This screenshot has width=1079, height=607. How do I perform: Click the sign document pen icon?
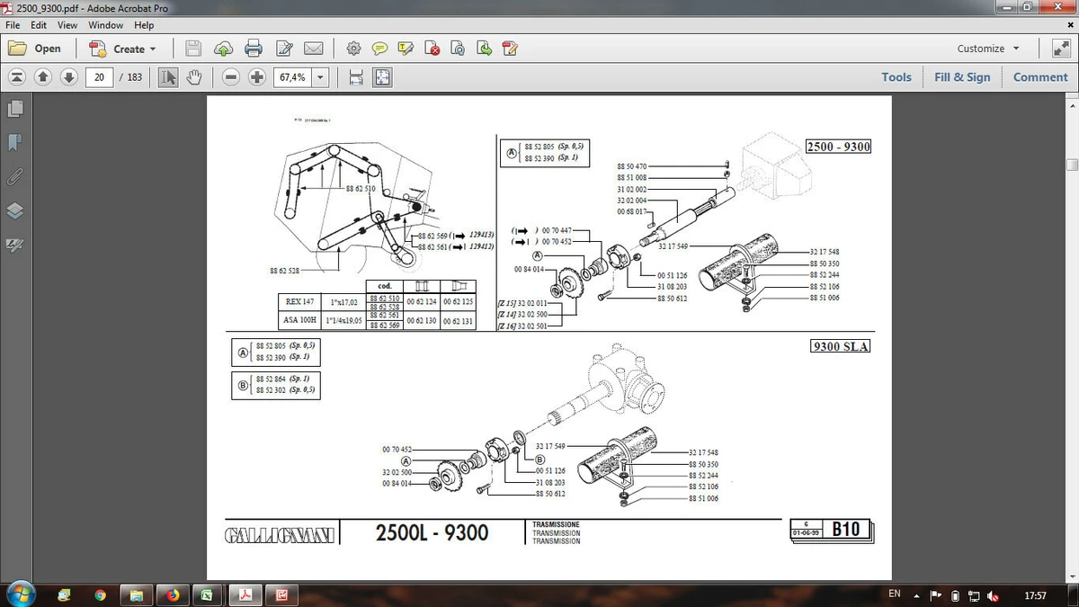coord(510,49)
